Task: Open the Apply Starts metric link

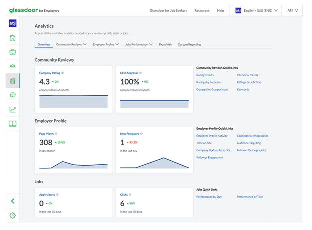Action: tap(47, 195)
